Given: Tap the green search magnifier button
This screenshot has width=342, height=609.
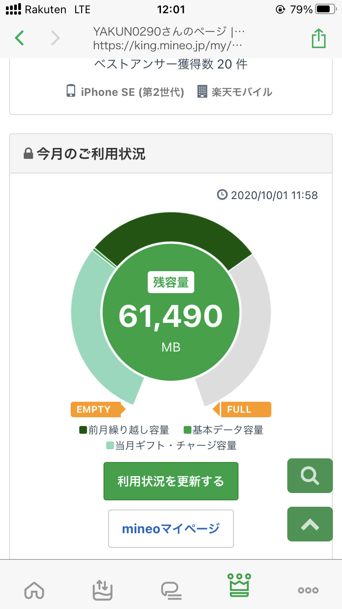Looking at the screenshot, I should pos(310,476).
